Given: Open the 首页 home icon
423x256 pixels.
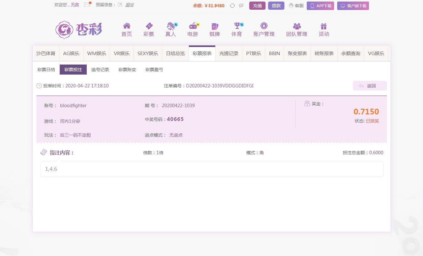Looking at the screenshot, I should click(x=127, y=26).
